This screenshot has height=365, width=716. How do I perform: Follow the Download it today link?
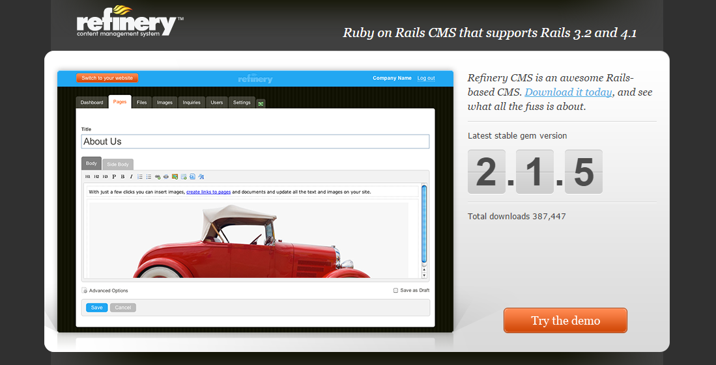[568, 92]
